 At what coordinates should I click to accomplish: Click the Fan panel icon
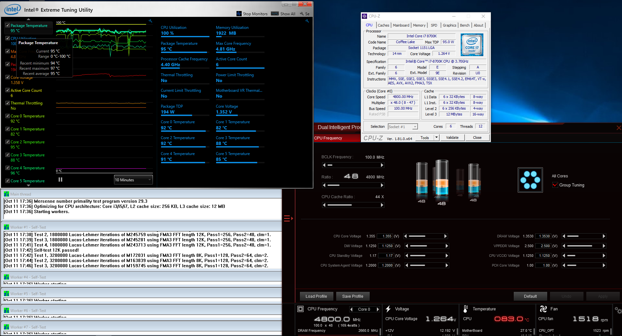[x=543, y=309]
